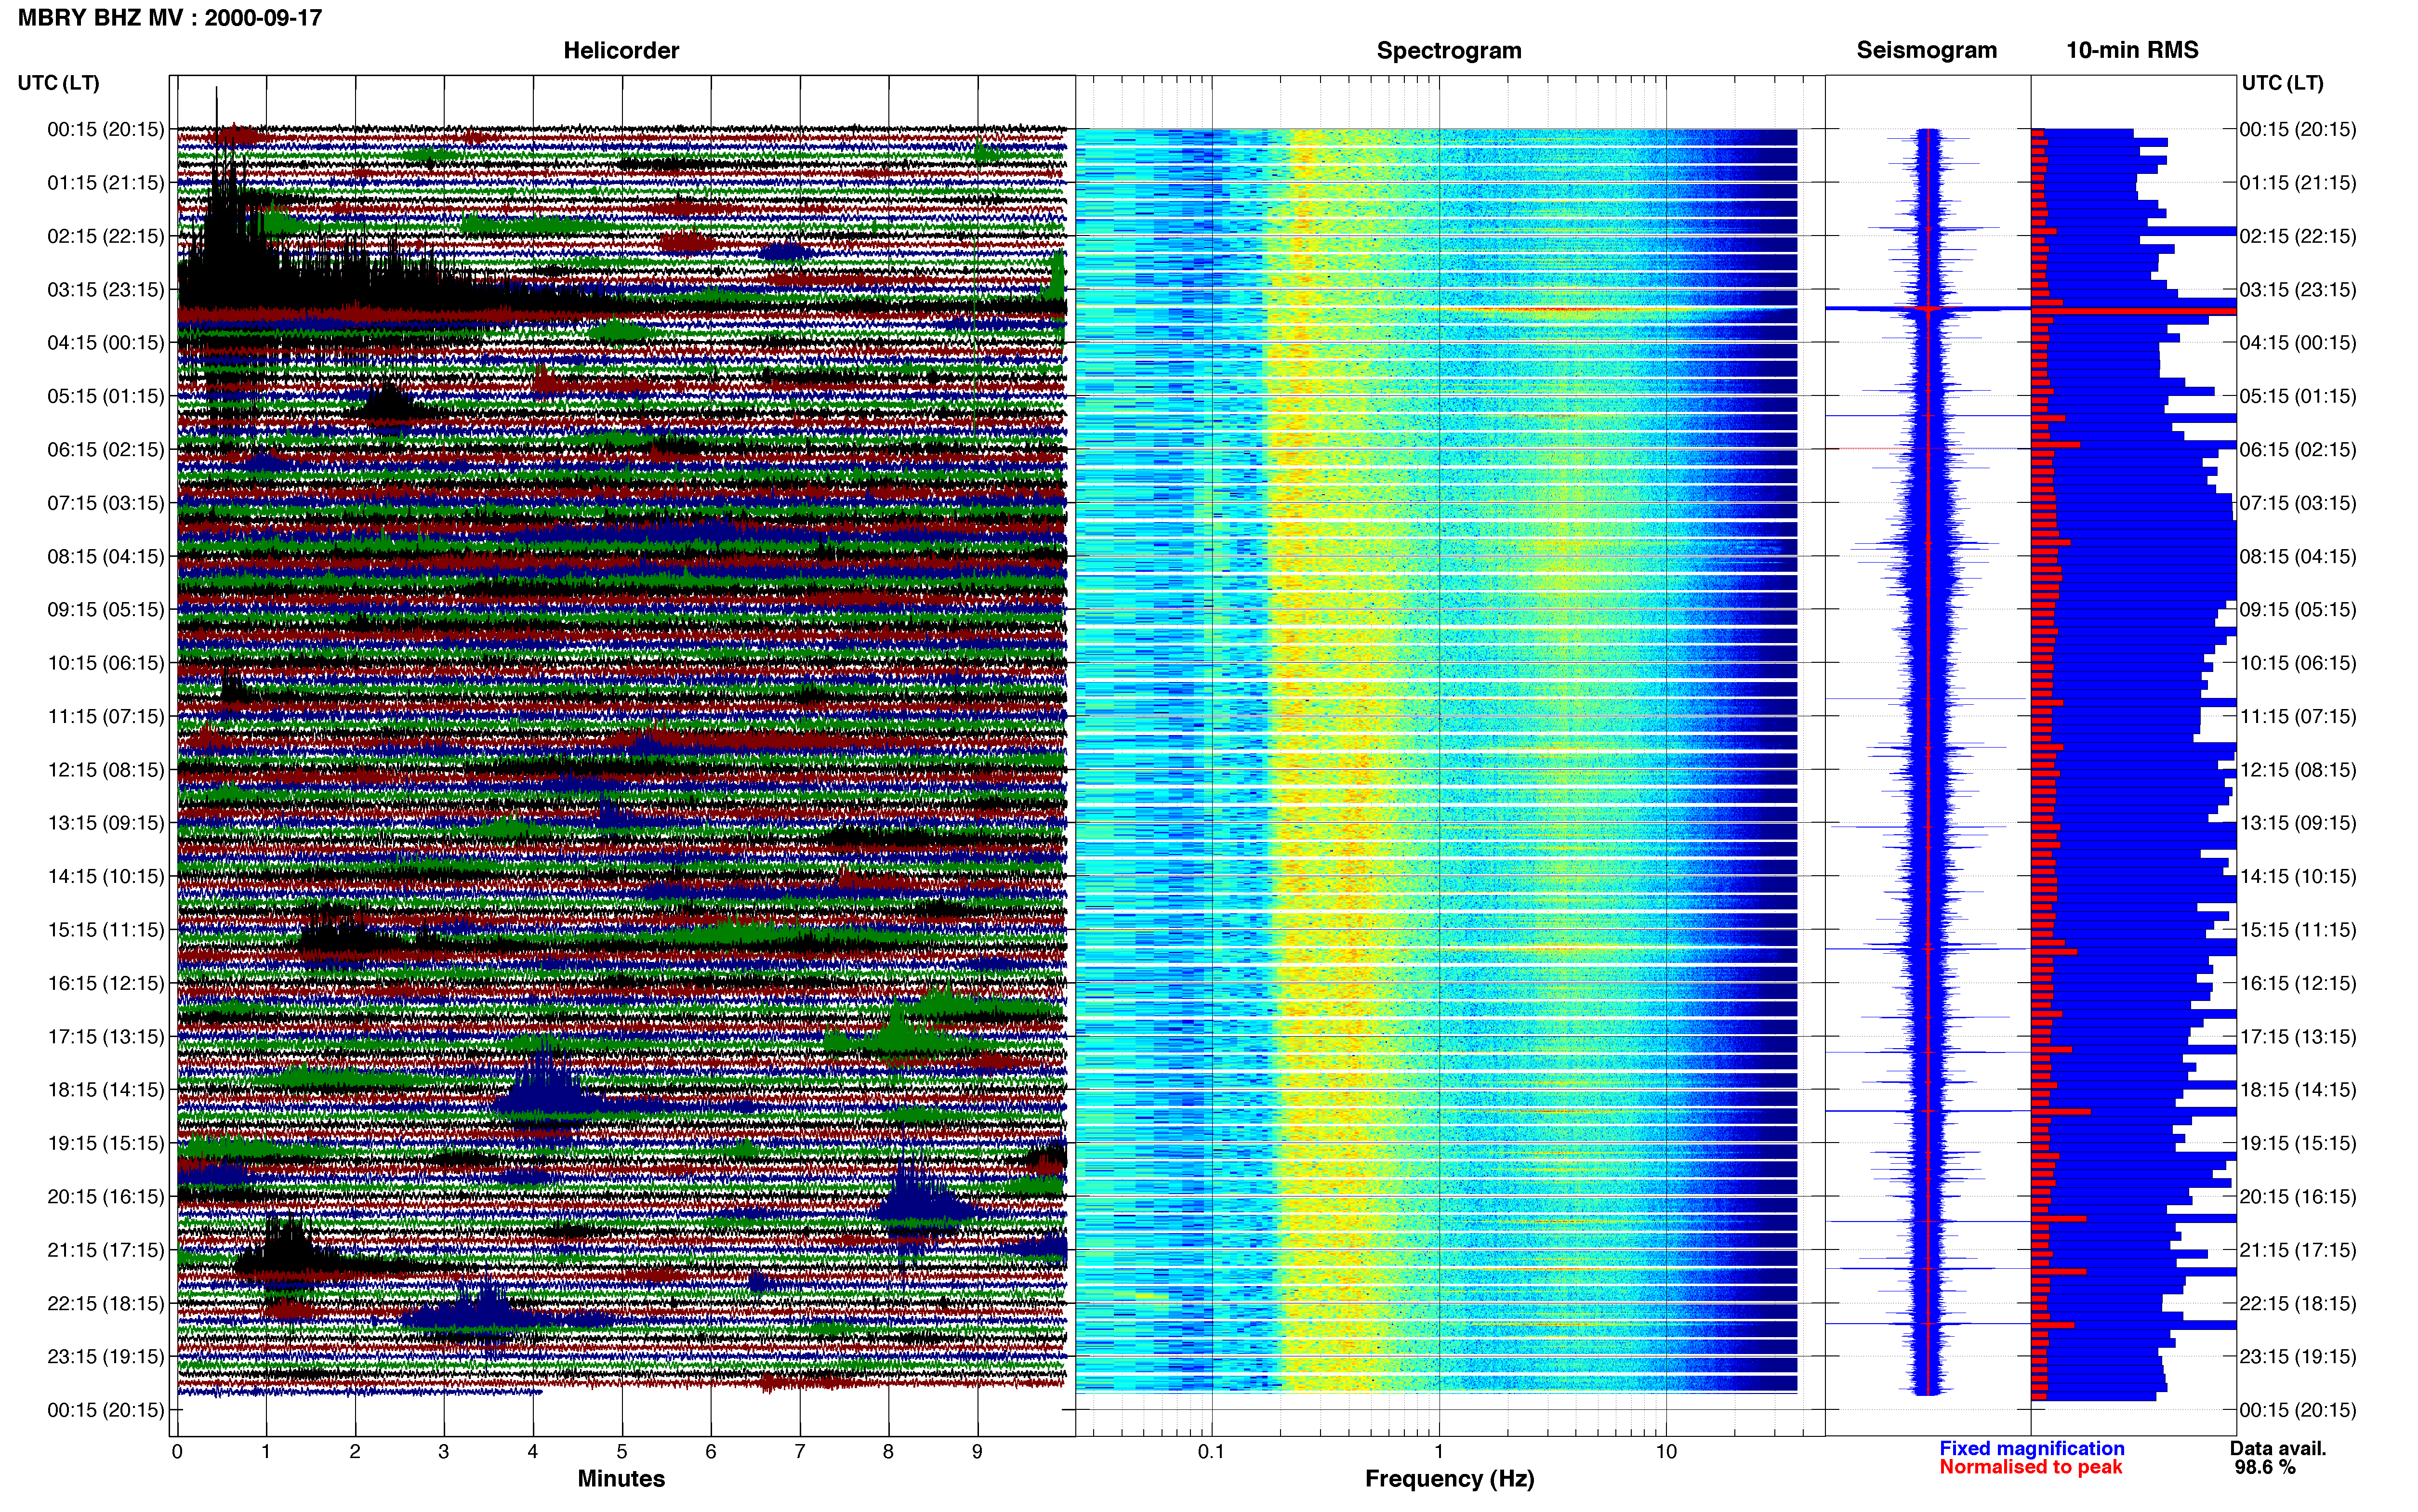Select the 'Spectrogram' panel heading

pos(1449,50)
